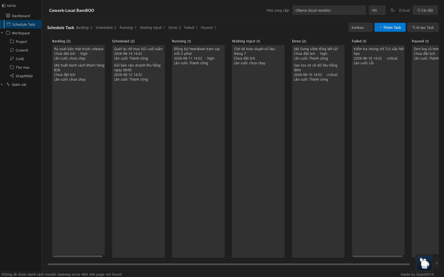Open the Kanban view dropdown
444x277 pixels.
tap(360, 27)
